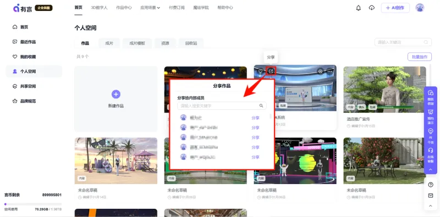
Task: Focus the member search field in 分享作品
Action: tap(222, 105)
